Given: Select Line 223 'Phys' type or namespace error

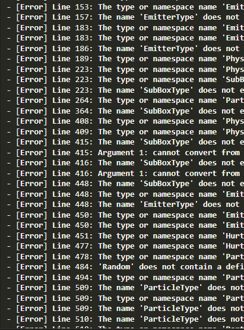Looking at the screenshot, I should click(x=125, y=70).
